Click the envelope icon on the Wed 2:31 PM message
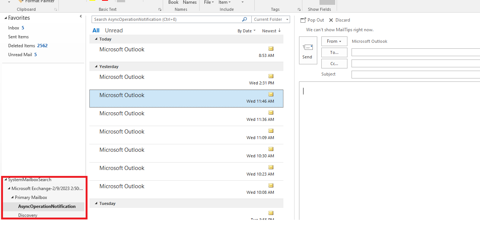Image resolution: width=480 pixels, height=241 pixels. [271, 76]
